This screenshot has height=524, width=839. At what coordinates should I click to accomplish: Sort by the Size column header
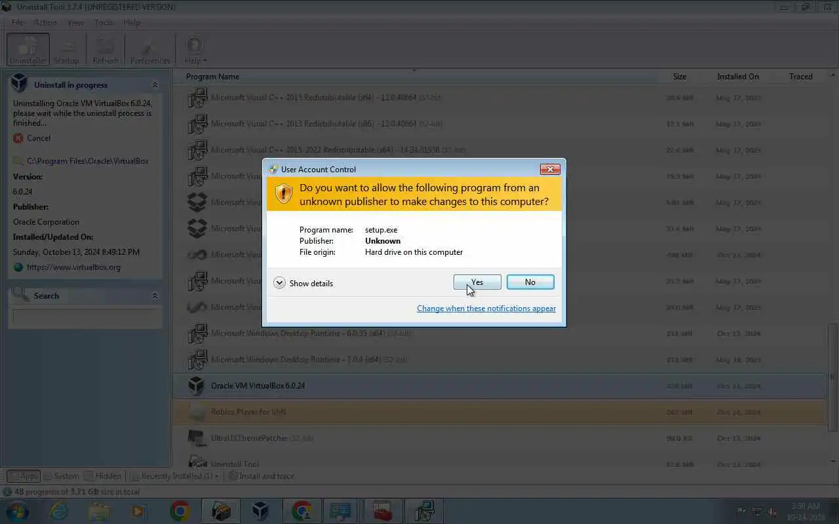(680, 77)
